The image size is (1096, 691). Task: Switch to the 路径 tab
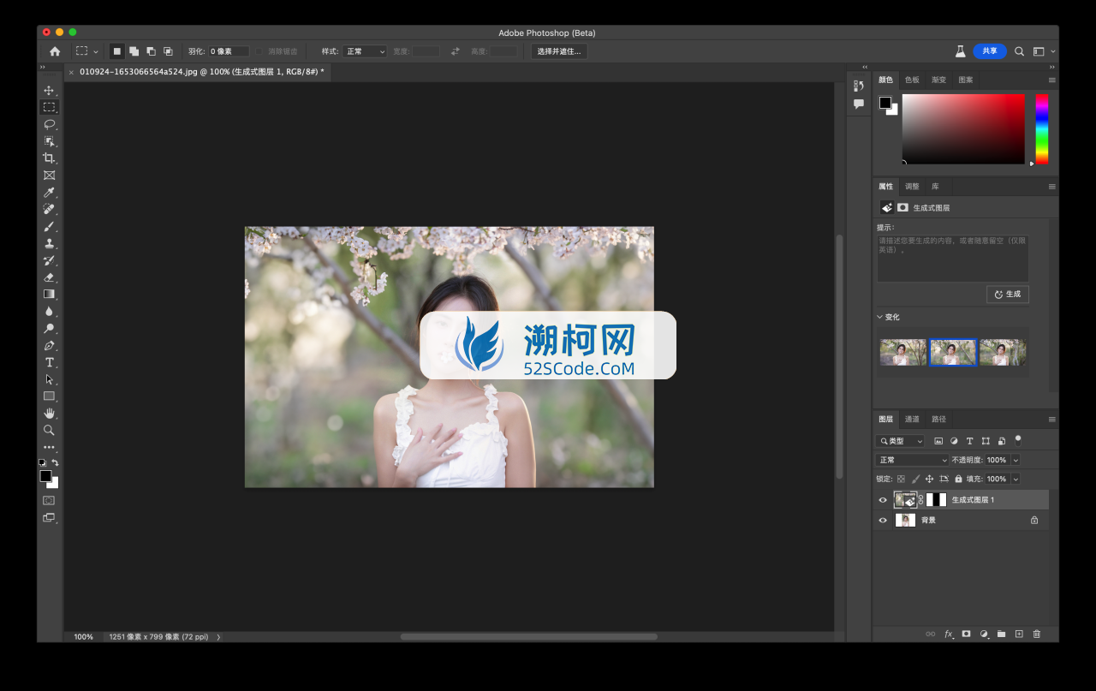coord(939,420)
